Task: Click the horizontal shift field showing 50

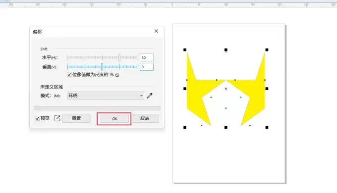Action: pos(147,57)
